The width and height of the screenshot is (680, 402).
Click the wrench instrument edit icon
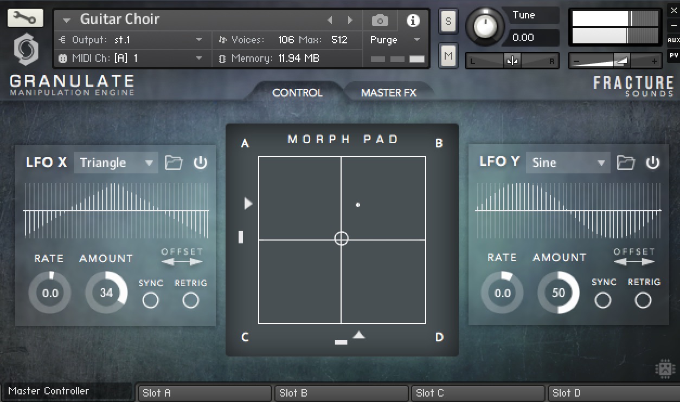[x=25, y=17]
